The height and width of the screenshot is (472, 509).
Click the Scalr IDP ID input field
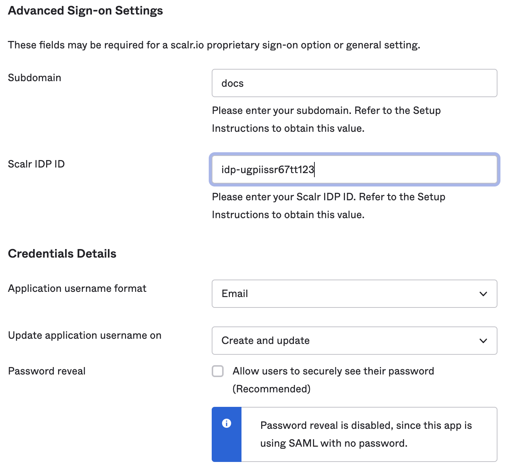coord(354,169)
